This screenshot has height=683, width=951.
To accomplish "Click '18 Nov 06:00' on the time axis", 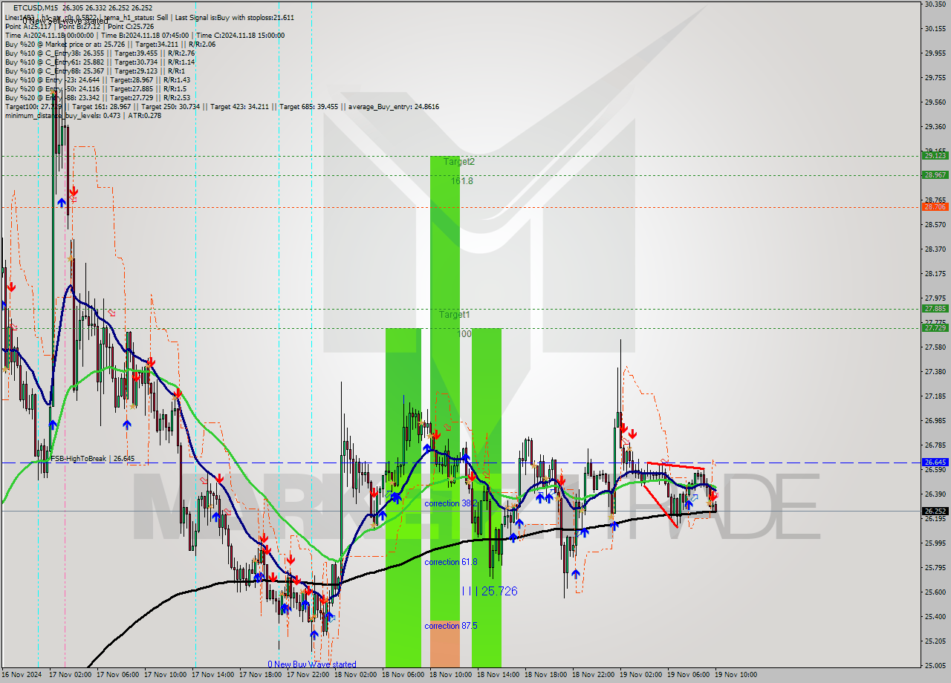I will (x=403, y=675).
